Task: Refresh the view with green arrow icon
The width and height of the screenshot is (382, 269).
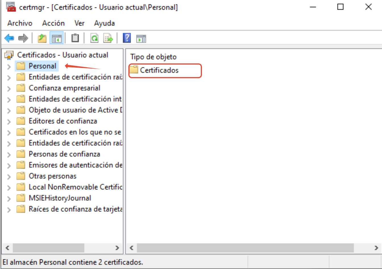Action: pyautogui.click(x=94, y=38)
